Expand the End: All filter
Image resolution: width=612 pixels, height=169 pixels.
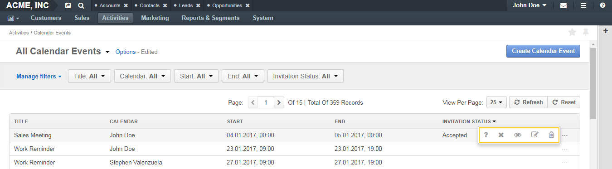click(x=243, y=76)
